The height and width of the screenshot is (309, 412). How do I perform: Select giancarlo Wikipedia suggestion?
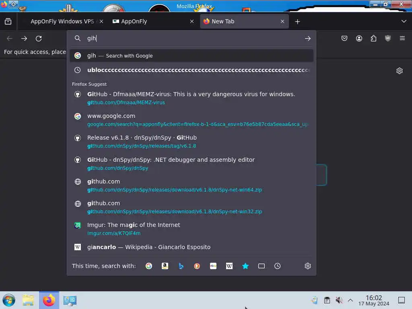[191, 247]
